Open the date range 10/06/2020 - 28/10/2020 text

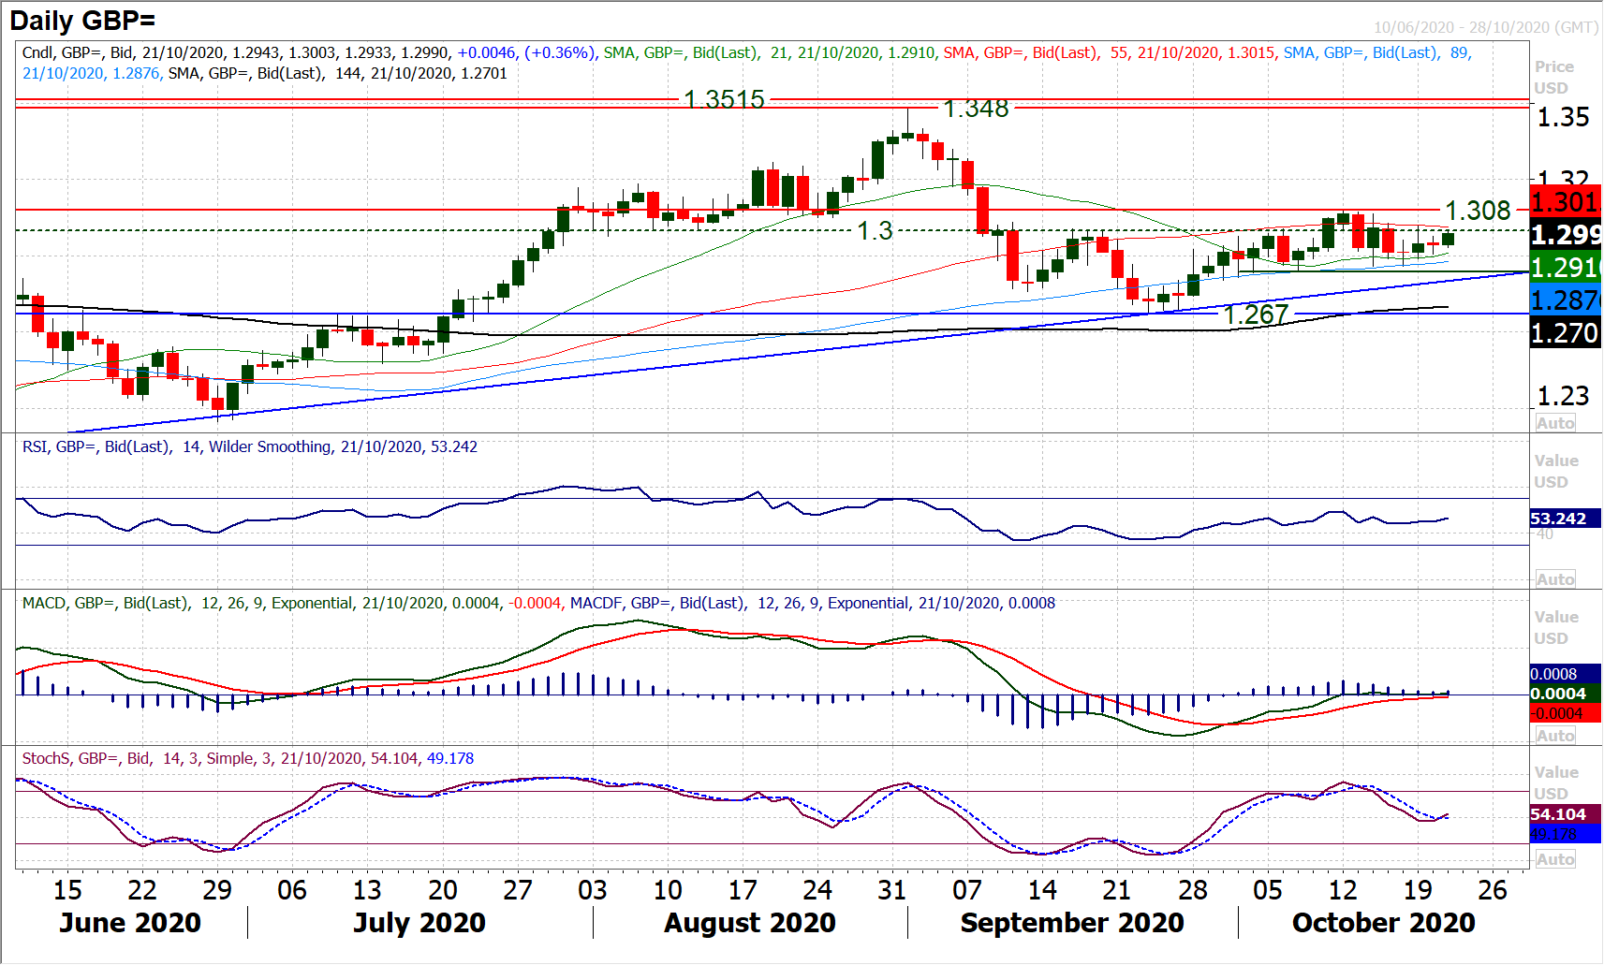(1485, 27)
